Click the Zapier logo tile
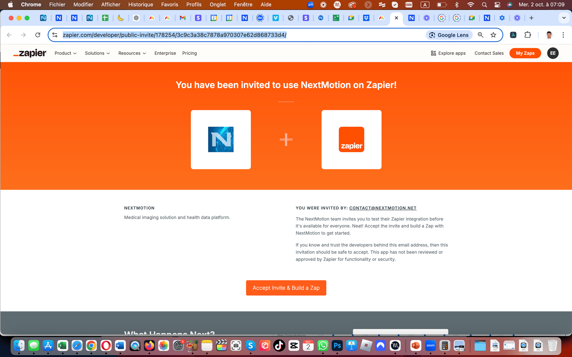The height and width of the screenshot is (357, 572). [351, 140]
